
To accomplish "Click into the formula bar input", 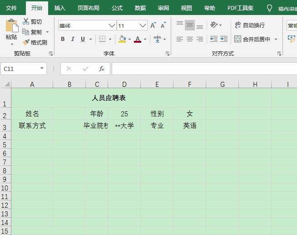I will pos(204,69).
